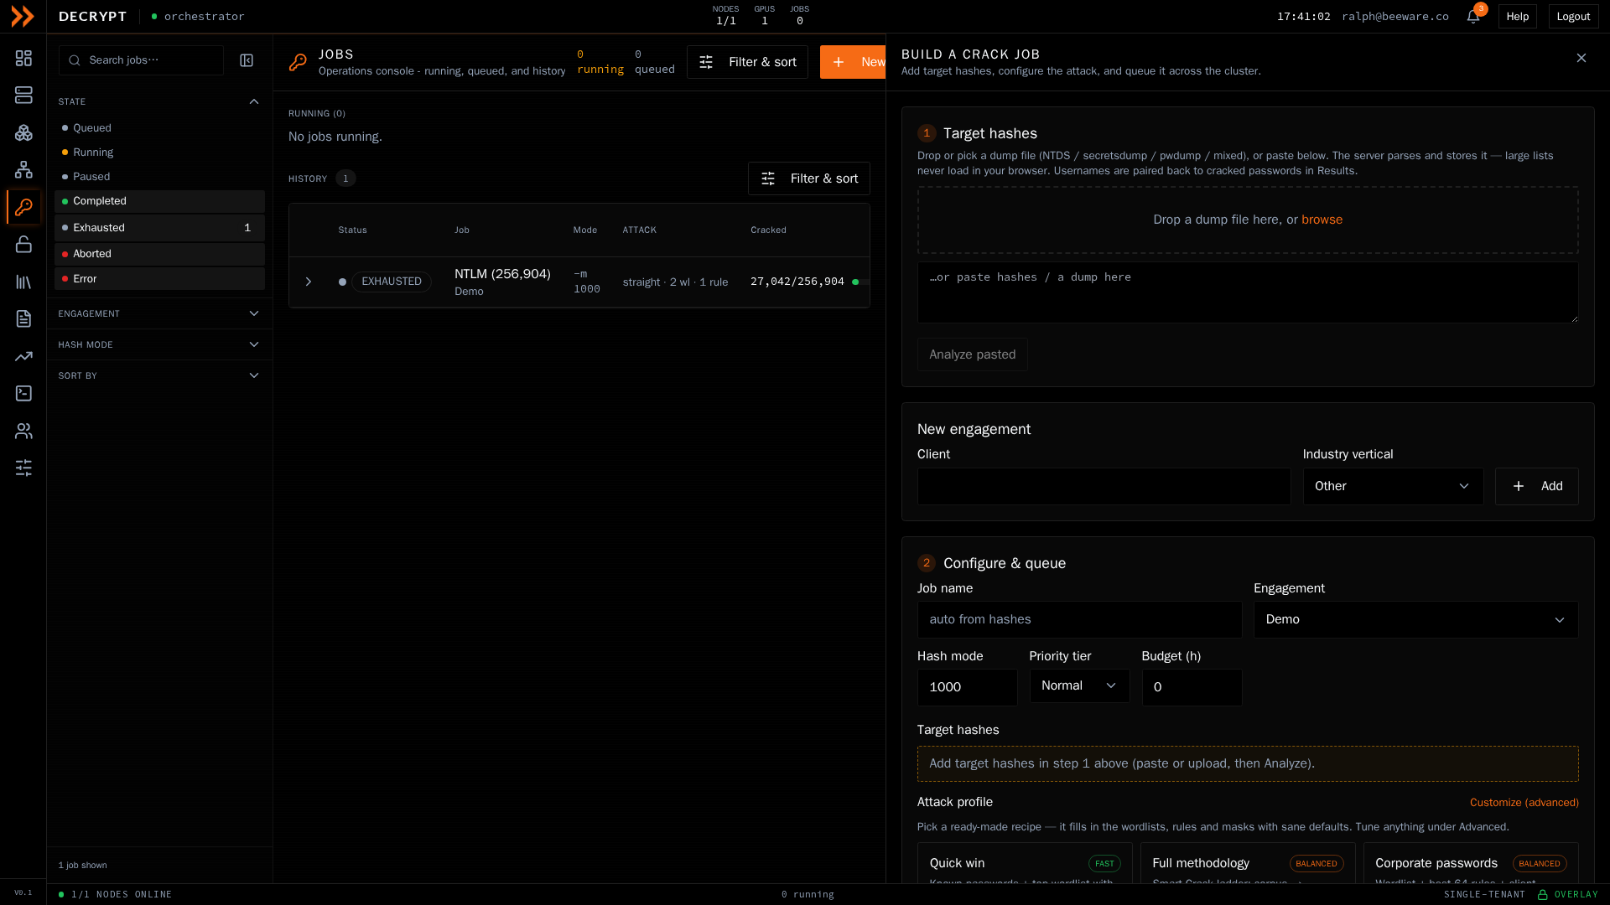Expand the NTLM job row chevron
1610x905 pixels.
point(308,282)
